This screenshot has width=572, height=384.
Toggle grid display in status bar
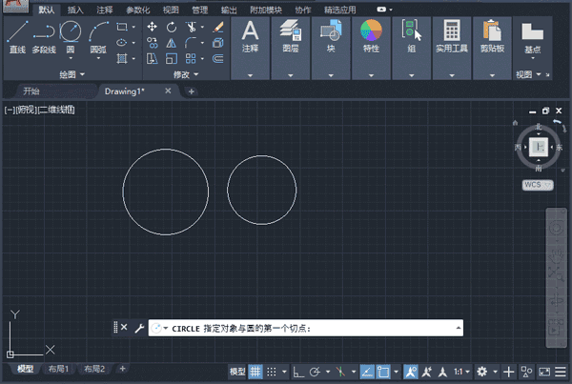click(x=255, y=372)
